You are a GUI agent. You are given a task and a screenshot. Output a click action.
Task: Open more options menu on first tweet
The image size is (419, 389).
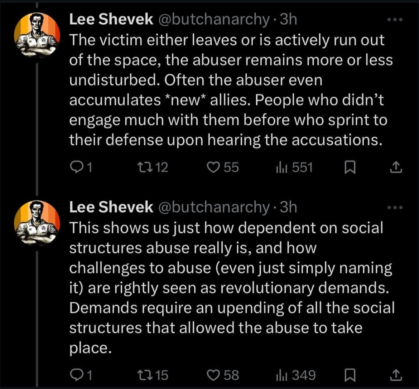(x=396, y=21)
